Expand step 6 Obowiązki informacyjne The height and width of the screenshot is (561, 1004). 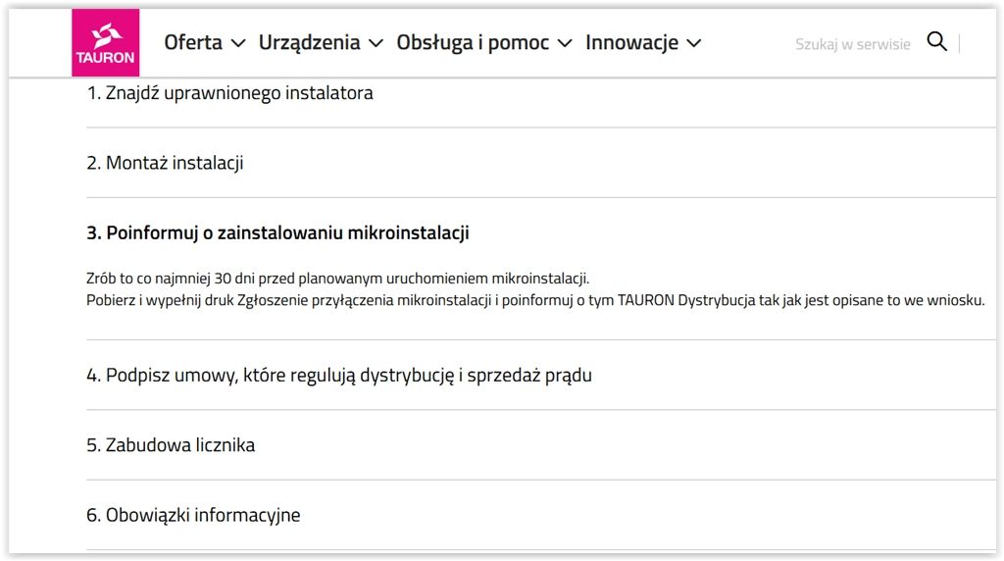541,514
